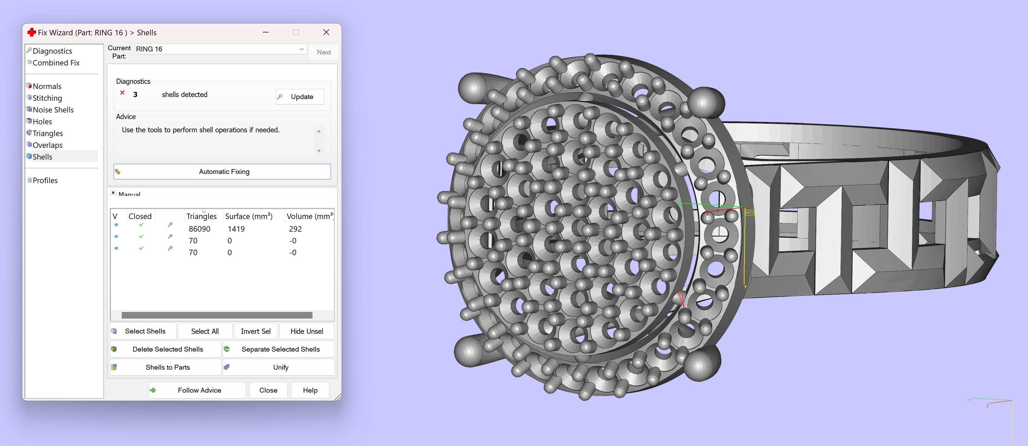1028x446 pixels.
Task: Open the Noise Shells page
Action: [x=53, y=110]
